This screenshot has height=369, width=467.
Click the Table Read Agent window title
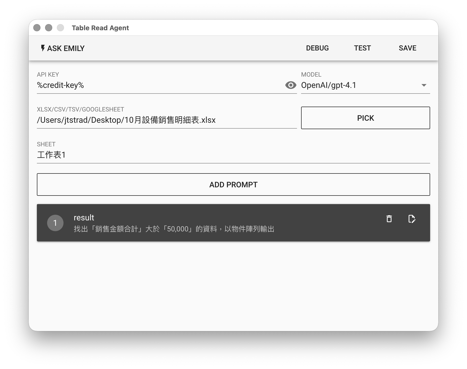pos(100,28)
